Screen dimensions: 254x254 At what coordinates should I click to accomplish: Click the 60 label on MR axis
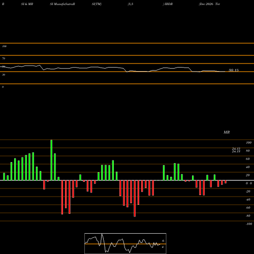point(248,159)
